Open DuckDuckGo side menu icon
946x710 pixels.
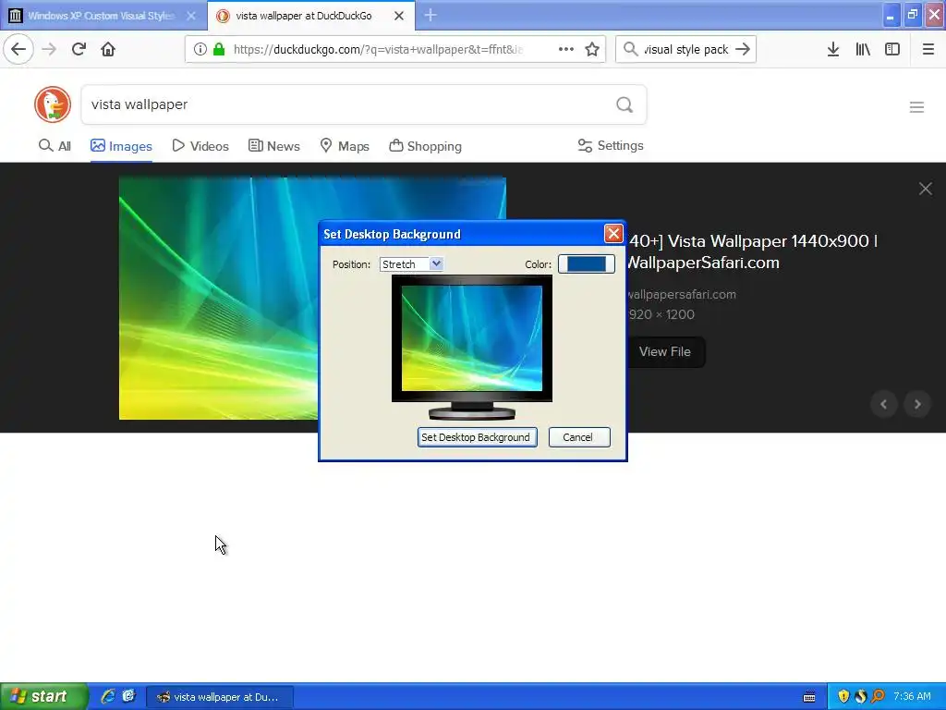916,107
